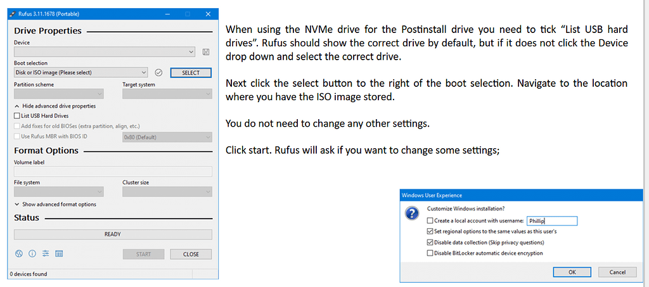The image size is (649, 287).
Task: Expand Show advanced format options
Action: click(55, 205)
